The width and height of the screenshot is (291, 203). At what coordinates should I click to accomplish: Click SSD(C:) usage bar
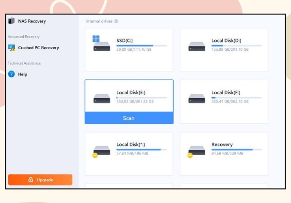(142, 45)
